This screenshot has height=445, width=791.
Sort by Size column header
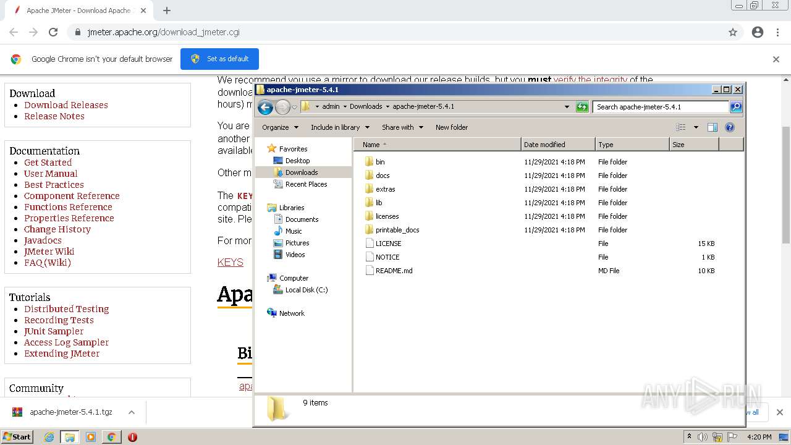[x=694, y=145]
